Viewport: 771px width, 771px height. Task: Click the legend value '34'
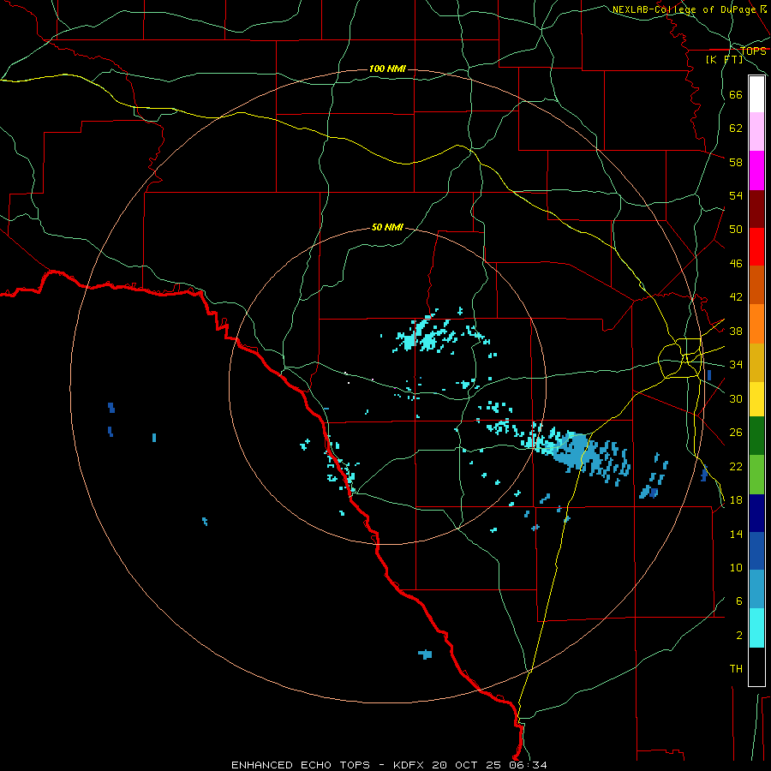(736, 364)
